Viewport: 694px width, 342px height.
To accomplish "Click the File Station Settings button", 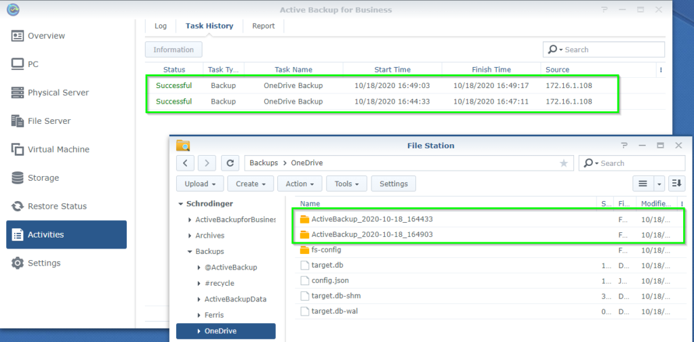I will click(394, 184).
